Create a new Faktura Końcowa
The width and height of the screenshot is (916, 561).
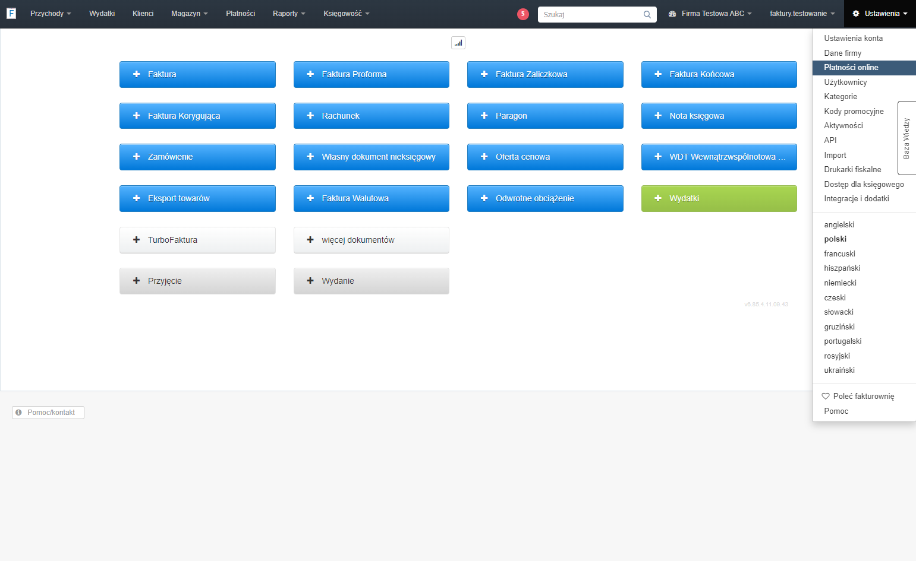click(x=719, y=74)
